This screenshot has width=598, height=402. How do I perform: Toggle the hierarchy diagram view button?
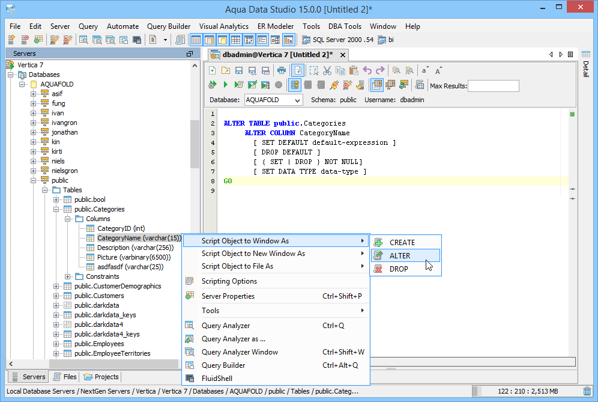click(x=276, y=40)
